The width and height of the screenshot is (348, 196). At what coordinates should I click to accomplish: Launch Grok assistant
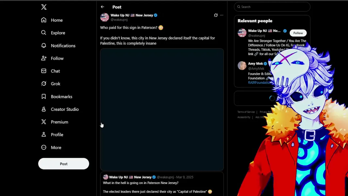pos(51,84)
